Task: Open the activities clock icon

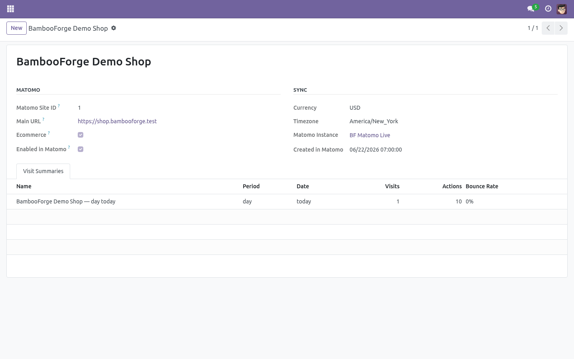Action: (548, 9)
